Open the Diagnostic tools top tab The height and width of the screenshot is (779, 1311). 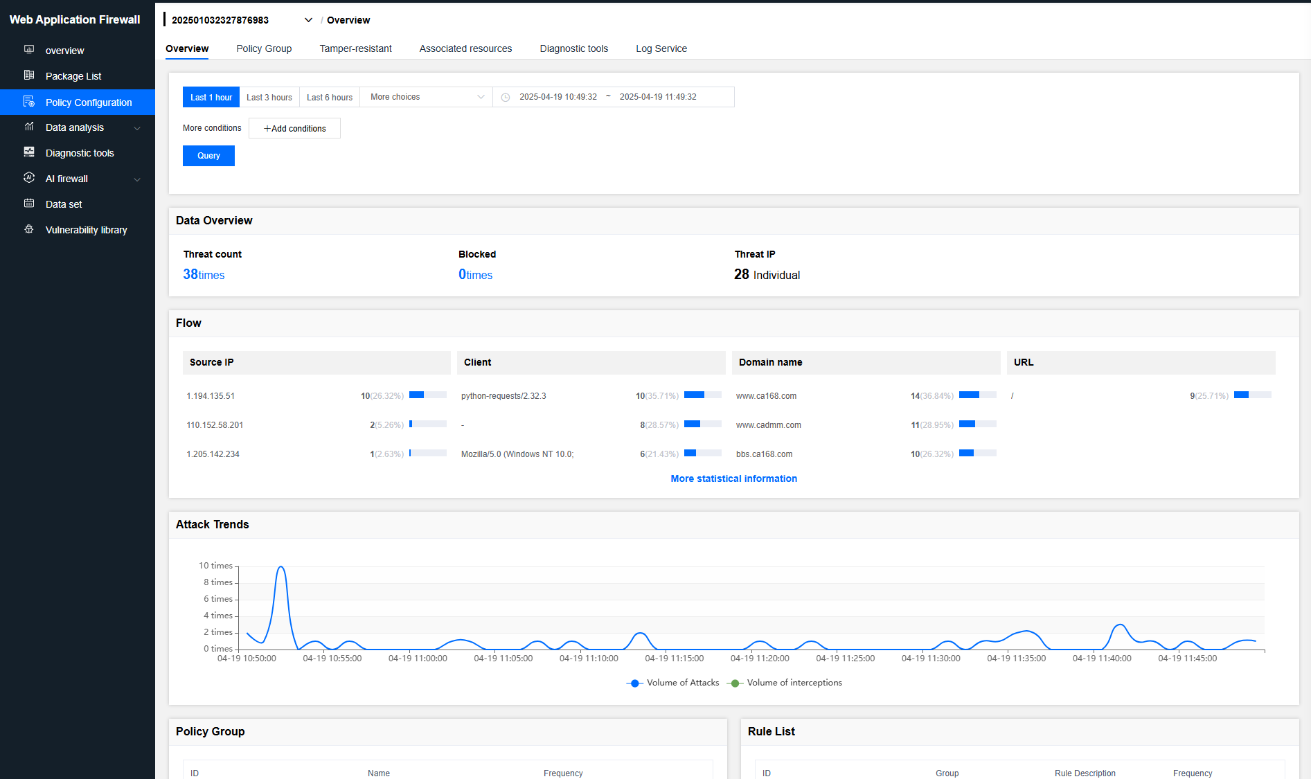(574, 48)
